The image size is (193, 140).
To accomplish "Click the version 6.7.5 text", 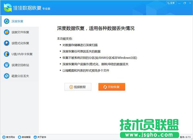I will coord(185,137).
